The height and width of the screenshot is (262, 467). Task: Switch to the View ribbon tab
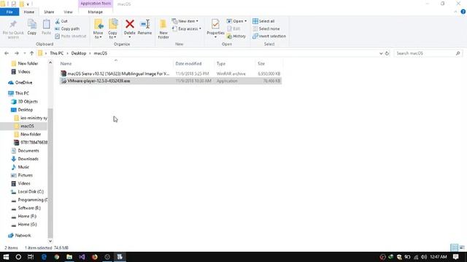click(68, 12)
